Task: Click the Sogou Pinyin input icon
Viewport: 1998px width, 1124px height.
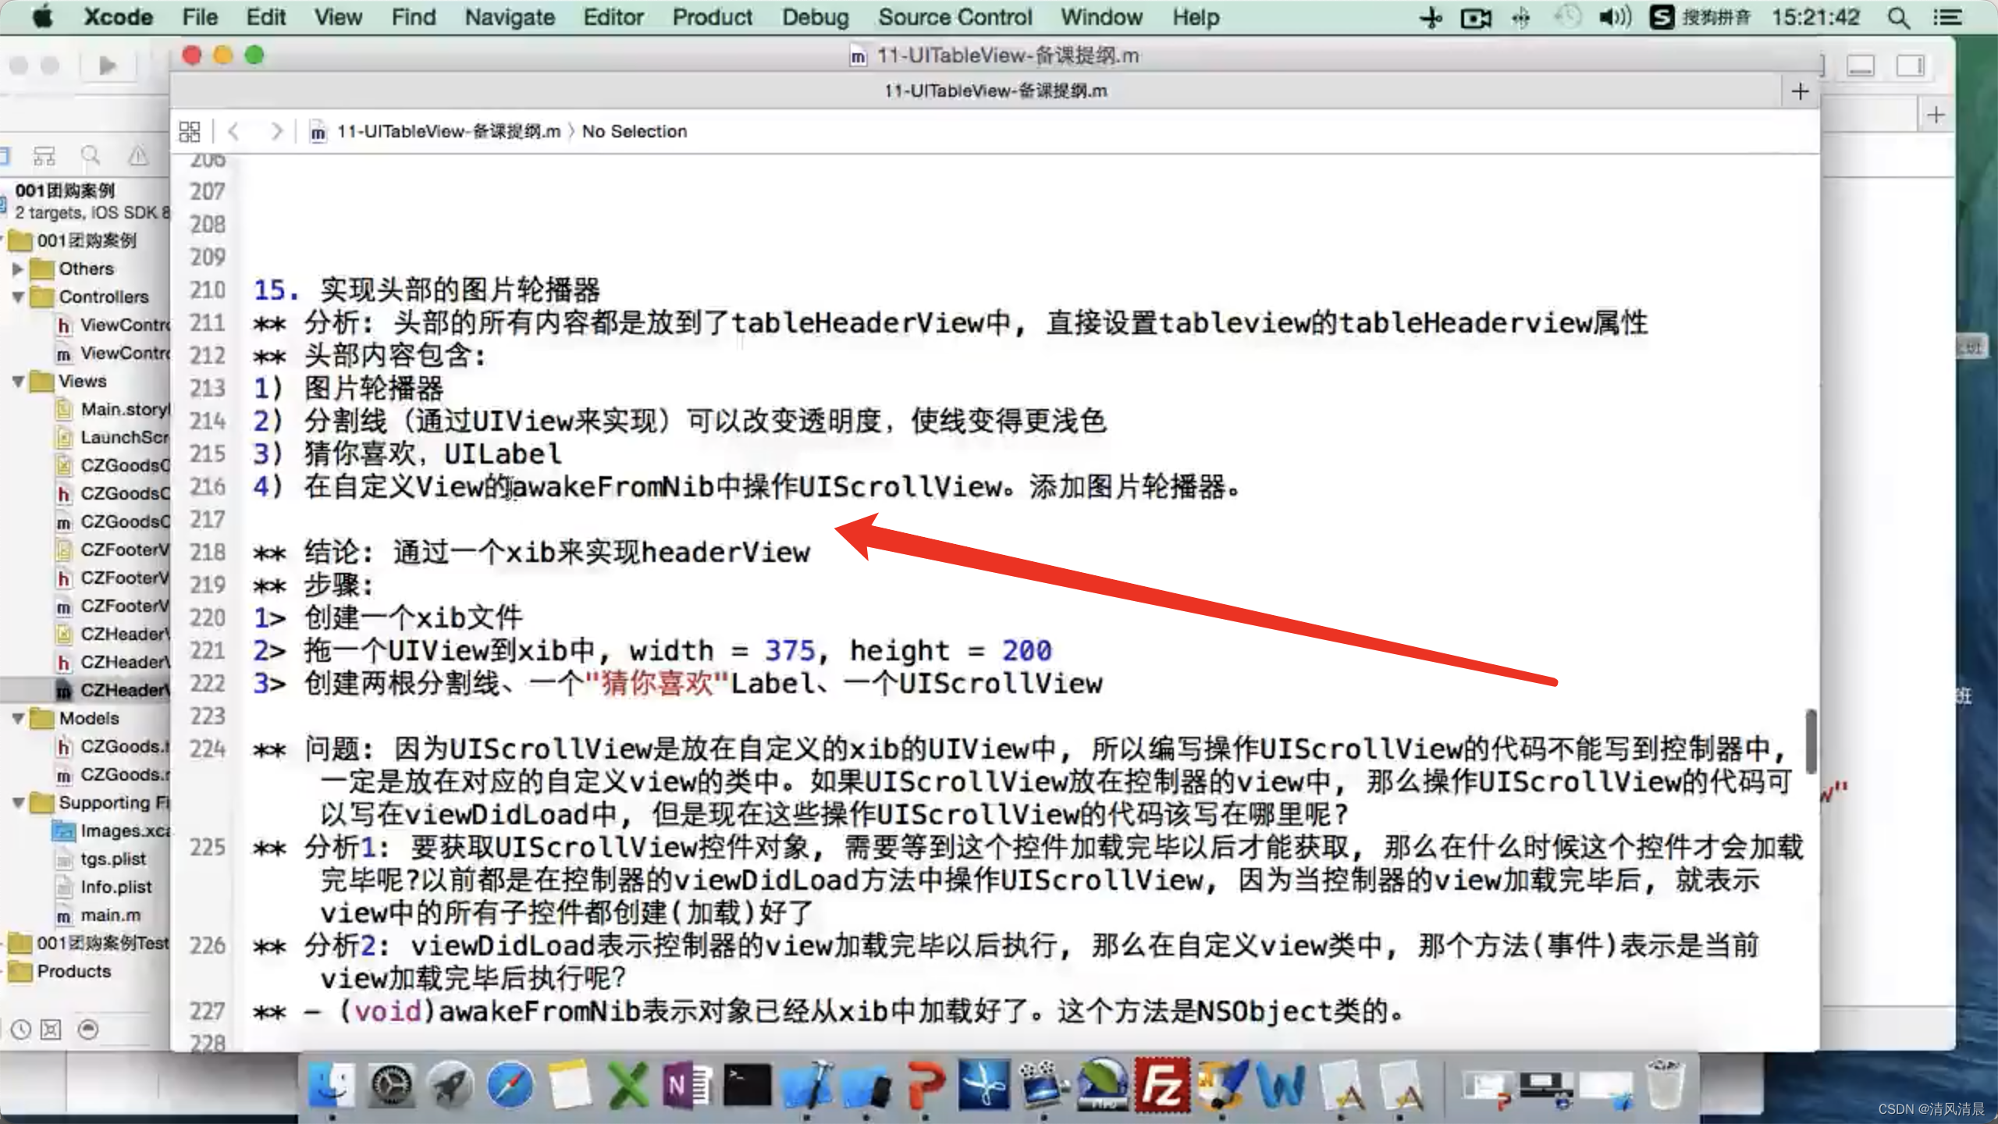Action: pyautogui.click(x=1662, y=17)
